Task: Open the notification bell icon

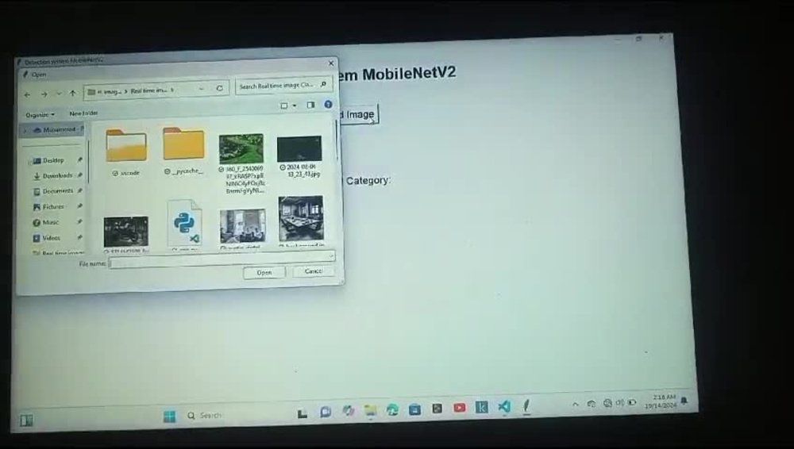Action: click(x=684, y=401)
